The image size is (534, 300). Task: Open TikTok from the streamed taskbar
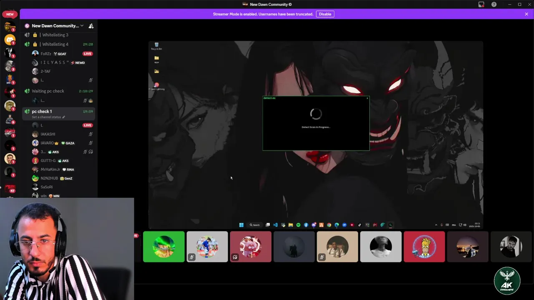click(360, 225)
